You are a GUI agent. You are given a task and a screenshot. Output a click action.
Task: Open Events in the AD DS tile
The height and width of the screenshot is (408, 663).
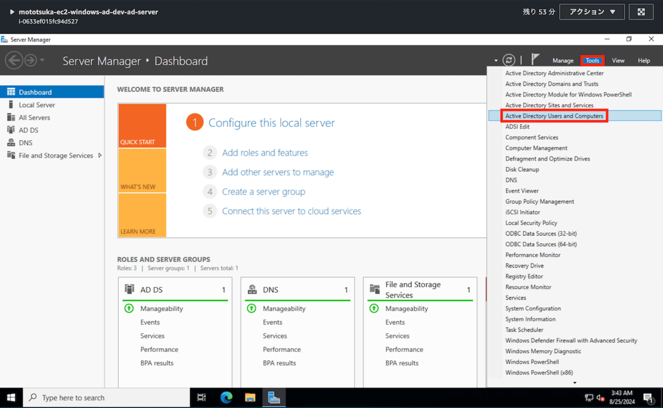coord(150,322)
